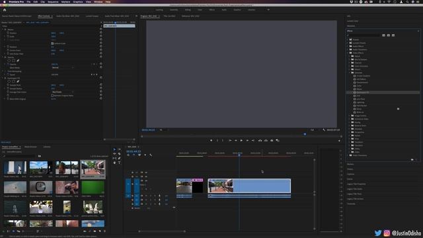Switch to Audio Clip Mixer tab

[67, 16]
